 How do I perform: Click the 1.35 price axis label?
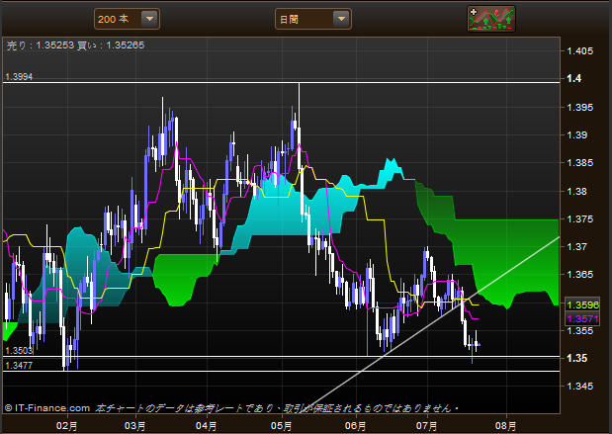(x=576, y=358)
